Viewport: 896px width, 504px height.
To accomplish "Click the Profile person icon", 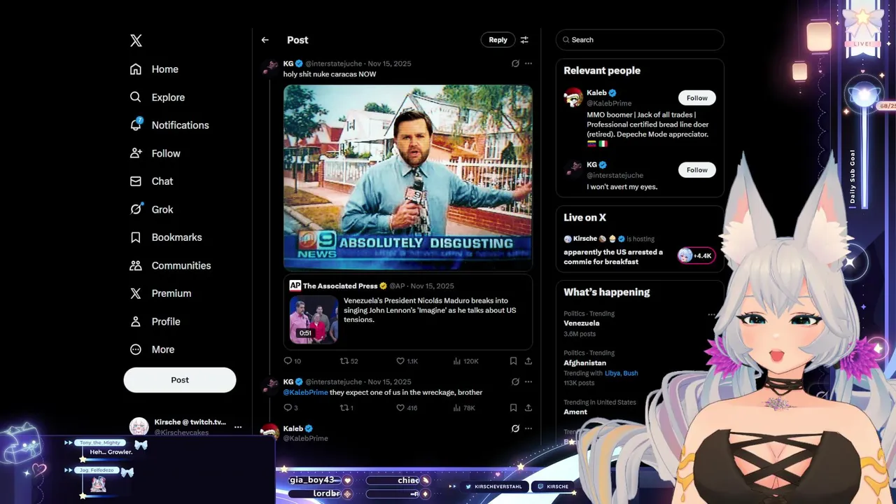I will point(136,321).
